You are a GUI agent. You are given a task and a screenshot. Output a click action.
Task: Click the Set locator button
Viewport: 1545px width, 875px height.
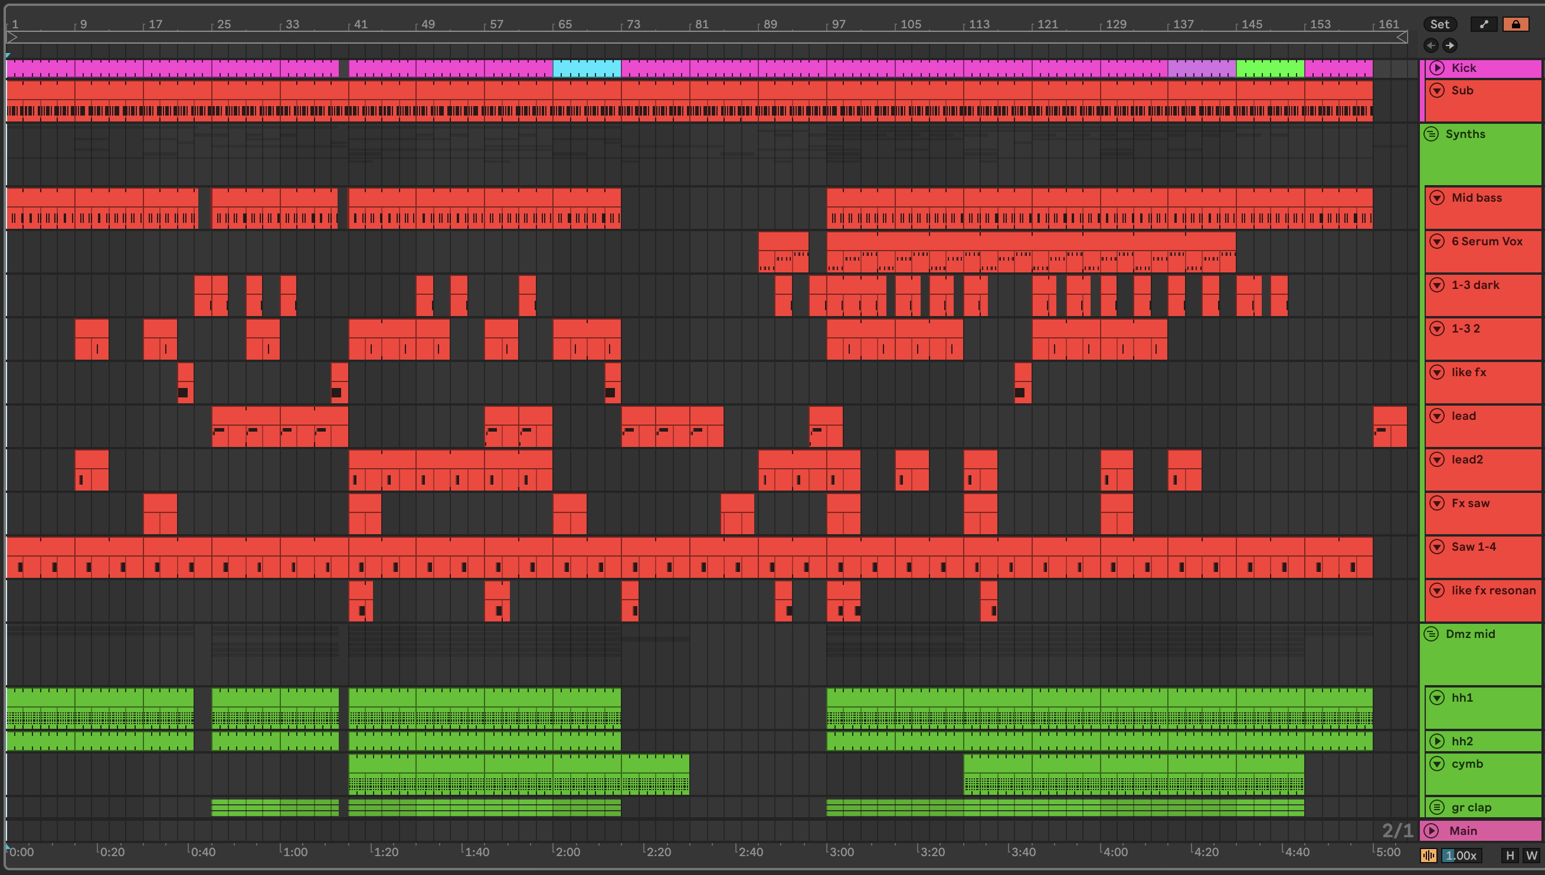click(1439, 24)
